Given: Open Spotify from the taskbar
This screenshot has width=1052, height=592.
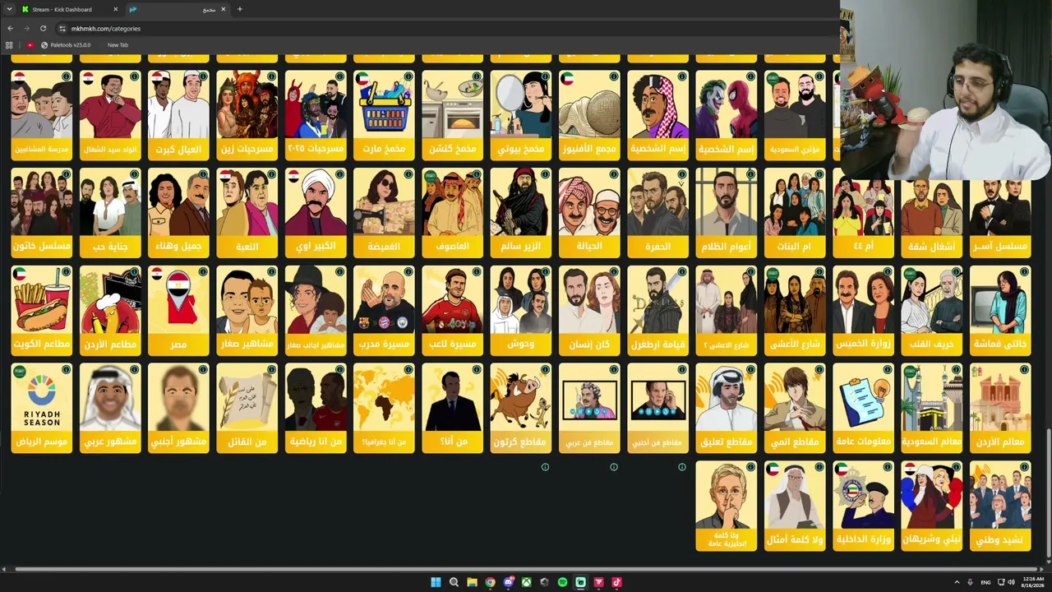Looking at the screenshot, I should coord(562,582).
